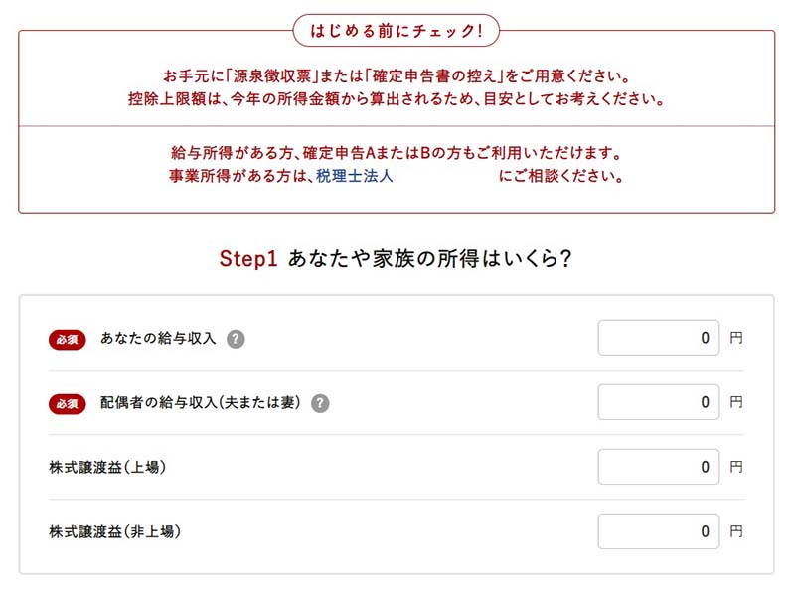Image resolution: width=795 pixels, height=596 pixels.
Task: Select the 株式譲渡益(非上場) label
Action: point(114,531)
